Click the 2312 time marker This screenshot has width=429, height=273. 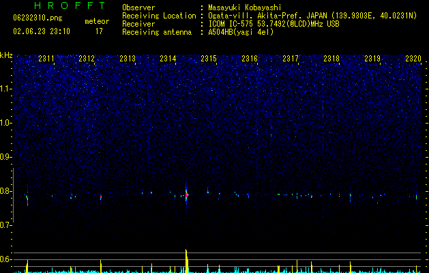pos(87,59)
